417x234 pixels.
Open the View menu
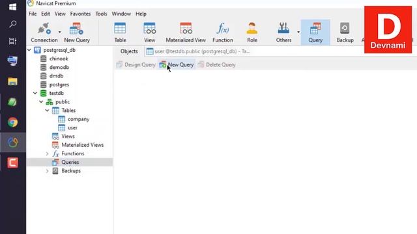point(60,14)
